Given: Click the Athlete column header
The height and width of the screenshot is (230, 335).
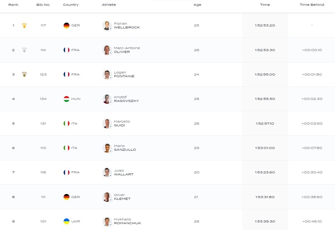Looking at the screenshot, I should pyautogui.click(x=109, y=4).
